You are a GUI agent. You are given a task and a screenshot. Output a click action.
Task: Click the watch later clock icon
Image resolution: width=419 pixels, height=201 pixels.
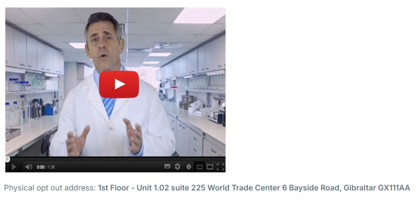tap(189, 167)
